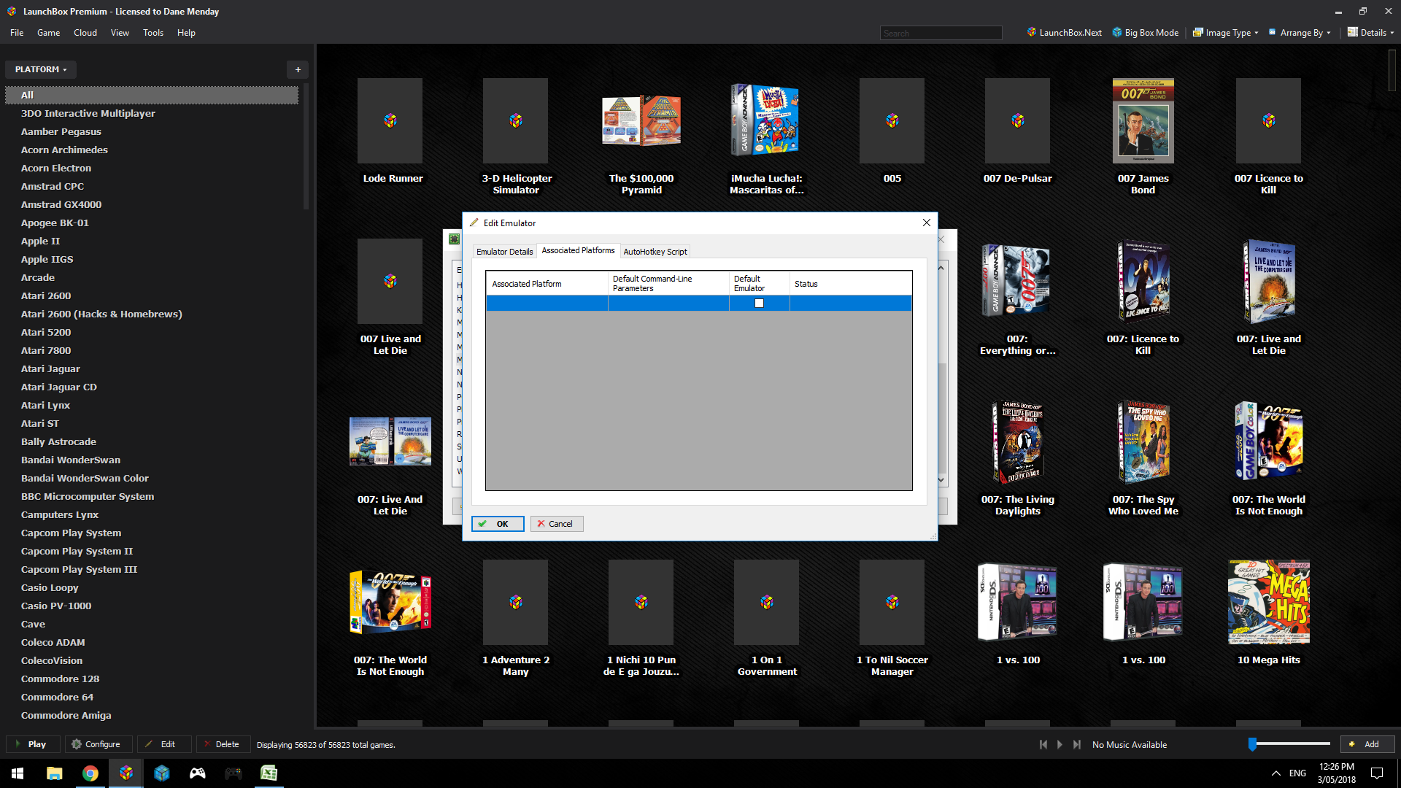Select the Arcade platform
The image size is (1401, 788).
38,277
